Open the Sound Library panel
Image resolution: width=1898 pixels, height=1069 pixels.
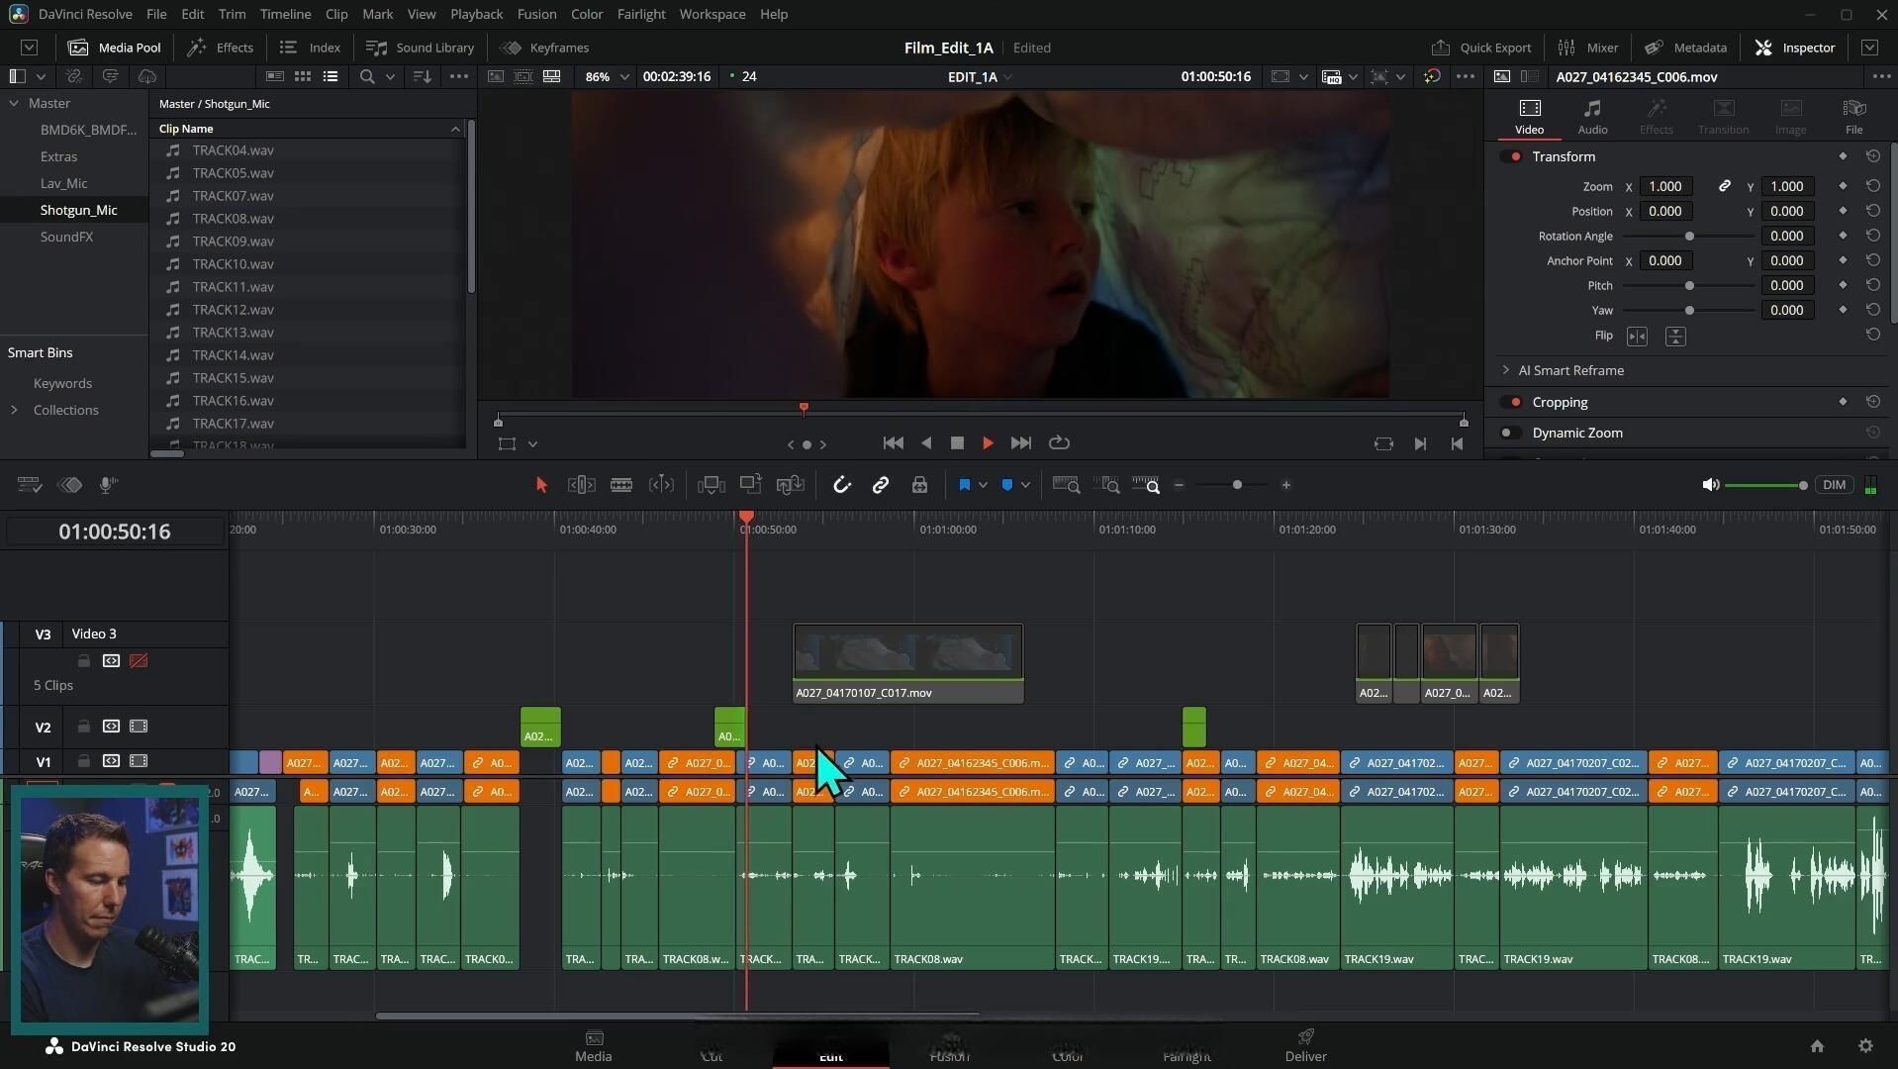click(421, 48)
